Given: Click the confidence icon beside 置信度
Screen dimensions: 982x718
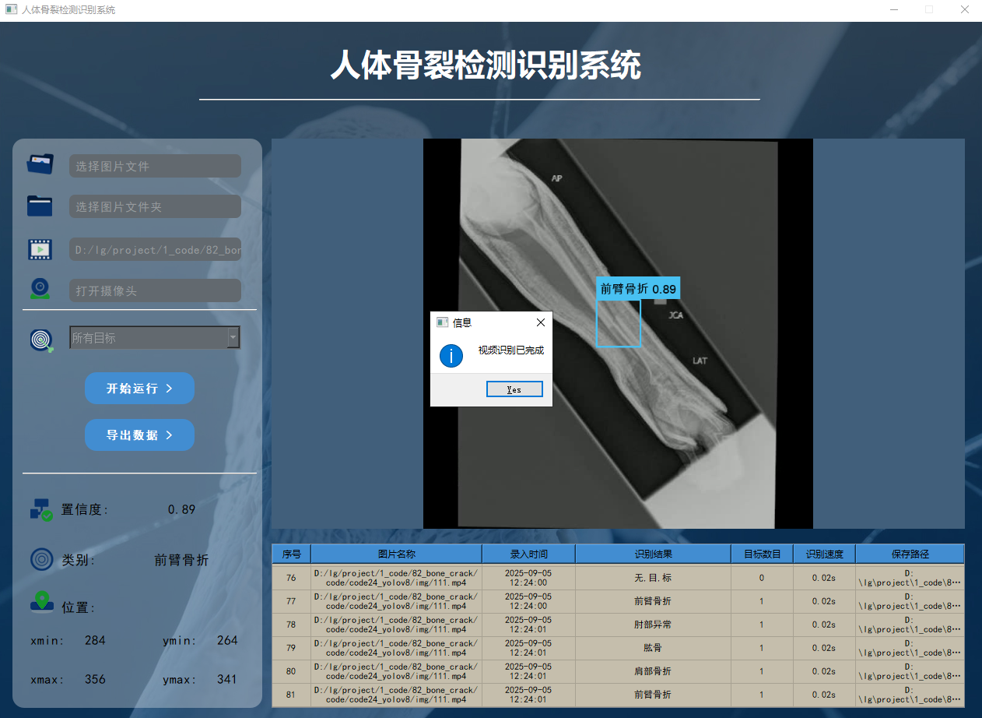Looking at the screenshot, I should (x=41, y=509).
